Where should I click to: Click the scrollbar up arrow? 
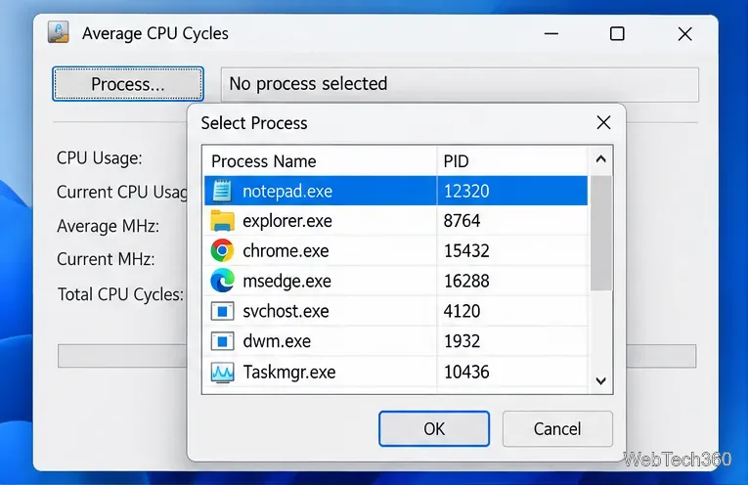tap(601, 159)
